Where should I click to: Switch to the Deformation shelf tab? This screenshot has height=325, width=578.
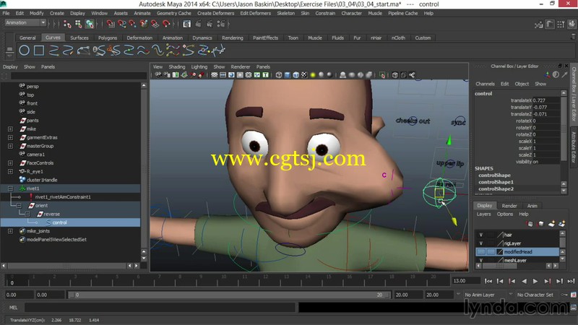point(139,38)
